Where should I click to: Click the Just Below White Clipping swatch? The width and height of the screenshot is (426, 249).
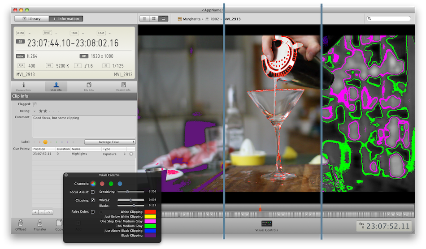pyautogui.click(x=150, y=216)
